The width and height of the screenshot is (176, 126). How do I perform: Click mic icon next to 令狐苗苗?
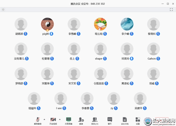click(x=106, y=83)
